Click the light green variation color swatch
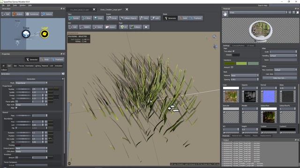This screenshot has height=168, width=300. [241, 63]
